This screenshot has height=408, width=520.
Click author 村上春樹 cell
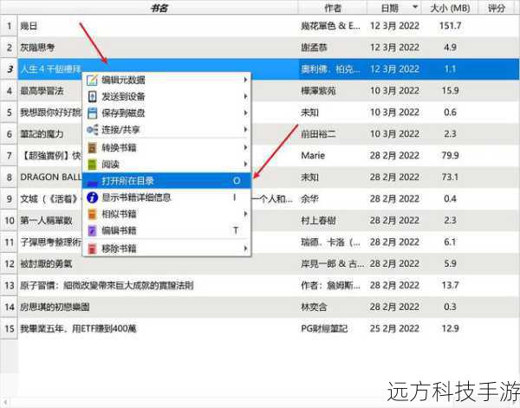click(318, 220)
